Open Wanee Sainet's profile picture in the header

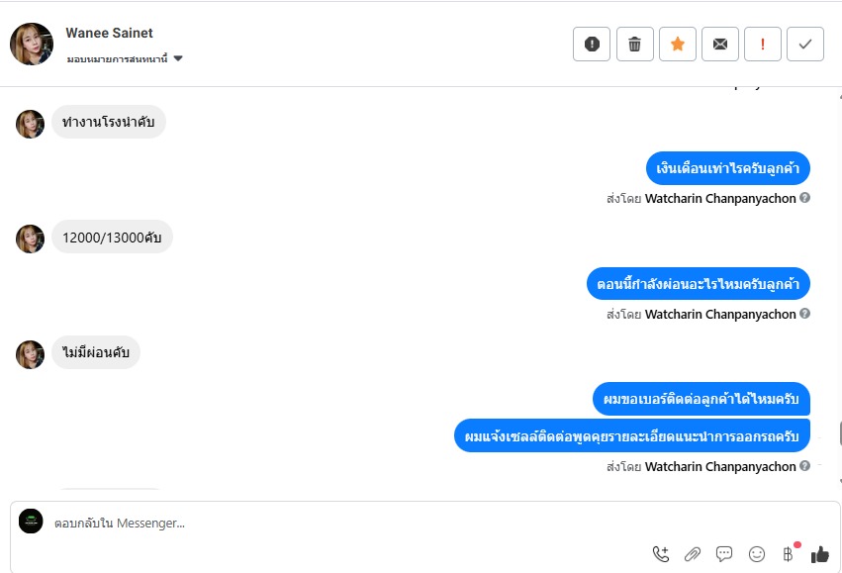[x=32, y=44]
